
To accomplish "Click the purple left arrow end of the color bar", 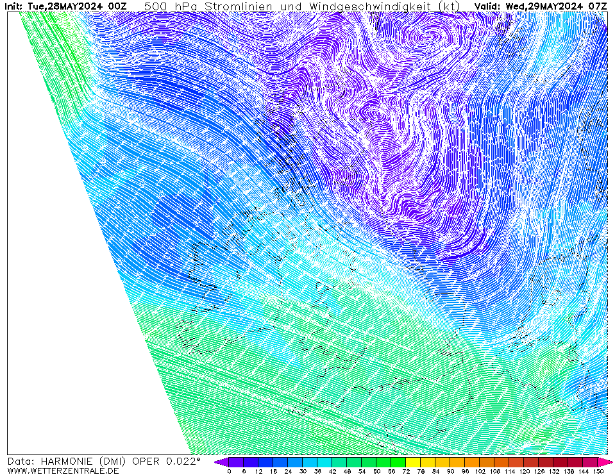I will click(x=222, y=462).
